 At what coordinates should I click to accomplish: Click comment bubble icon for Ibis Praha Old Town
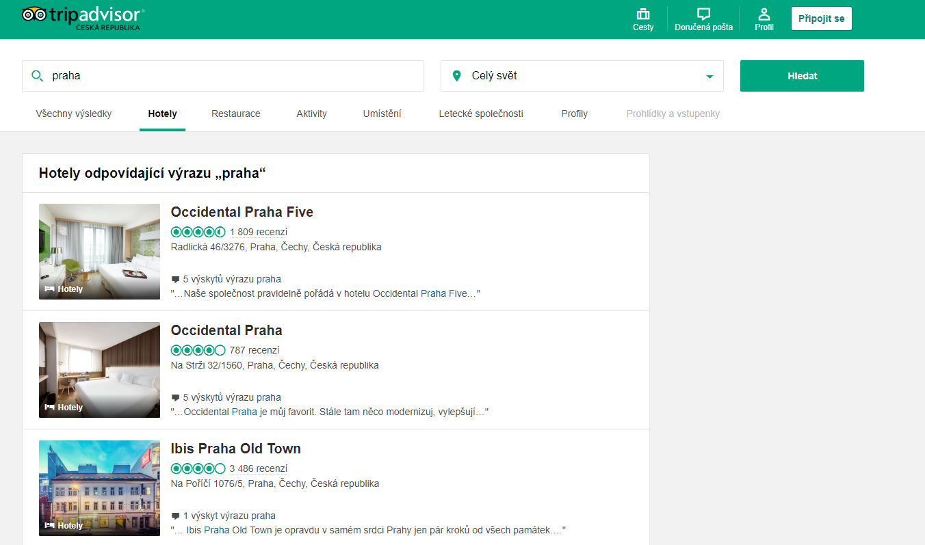pyautogui.click(x=175, y=516)
